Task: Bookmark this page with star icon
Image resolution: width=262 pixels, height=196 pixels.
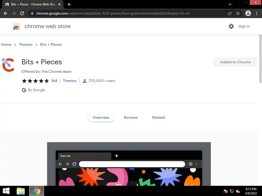Action: [x=238, y=13]
